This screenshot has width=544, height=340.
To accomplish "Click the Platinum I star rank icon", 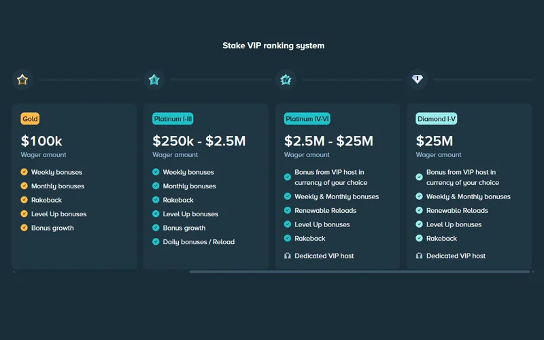I will tap(154, 80).
